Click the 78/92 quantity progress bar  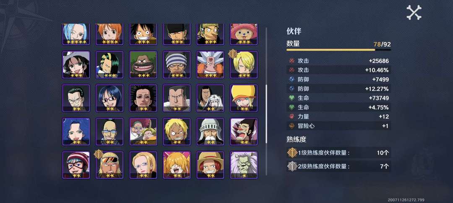click(338, 50)
